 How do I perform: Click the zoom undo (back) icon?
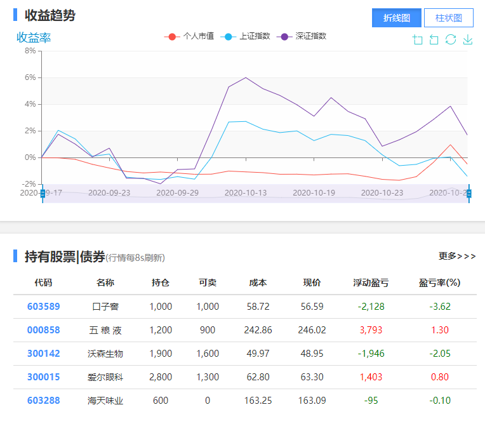pyautogui.click(x=434, y=40)
